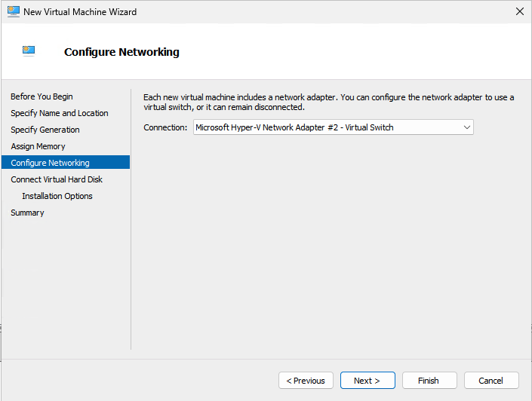Jump to the Assign Memory step

pyautogui.click(x=38, y=146)
